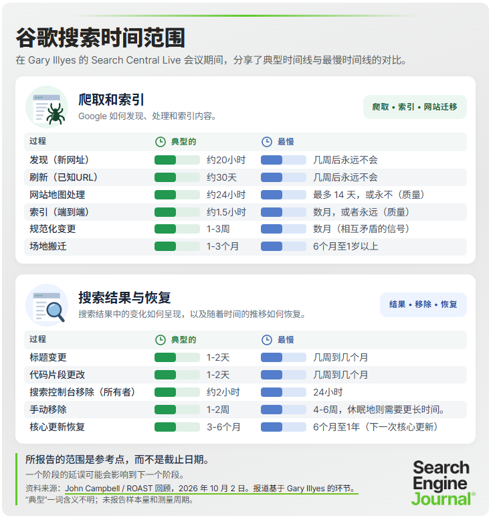Click 6个月至1年（下一次核心更新）
The width and height of the screenshot is (495, 520).
pyautogui.click(x=375, y=427)
